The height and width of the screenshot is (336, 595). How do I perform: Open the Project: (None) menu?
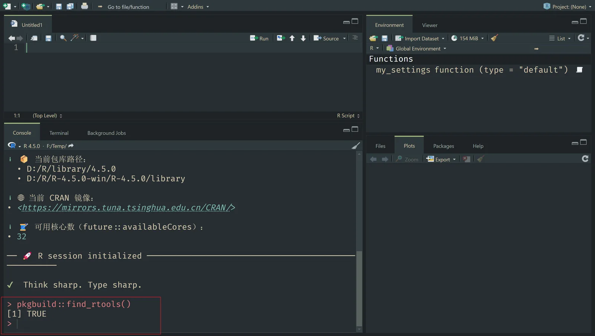(x=567, y=7)
